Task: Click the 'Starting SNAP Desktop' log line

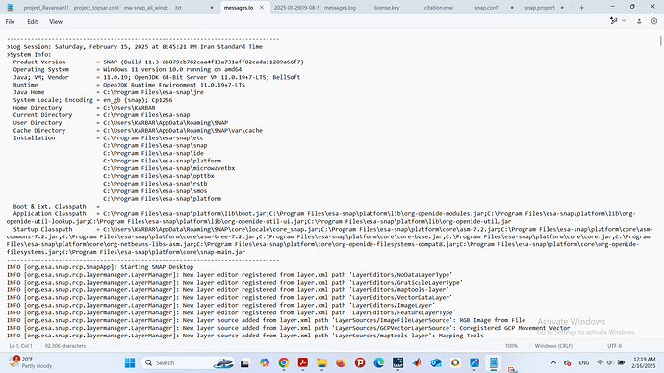Action: pos(100,267)
